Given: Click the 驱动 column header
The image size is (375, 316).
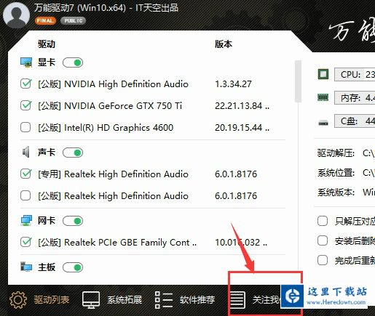Looking at the screenshot, I should point(47,44).
